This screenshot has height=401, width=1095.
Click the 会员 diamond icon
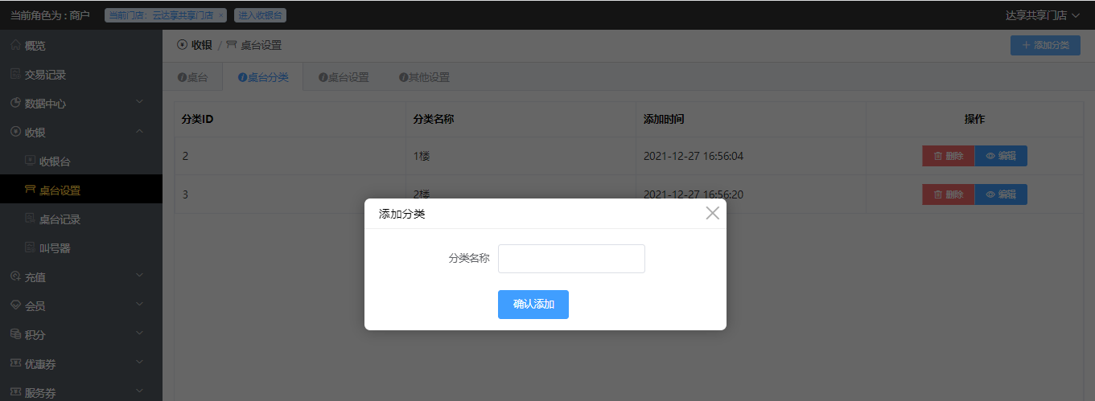(x=15, y=305)
